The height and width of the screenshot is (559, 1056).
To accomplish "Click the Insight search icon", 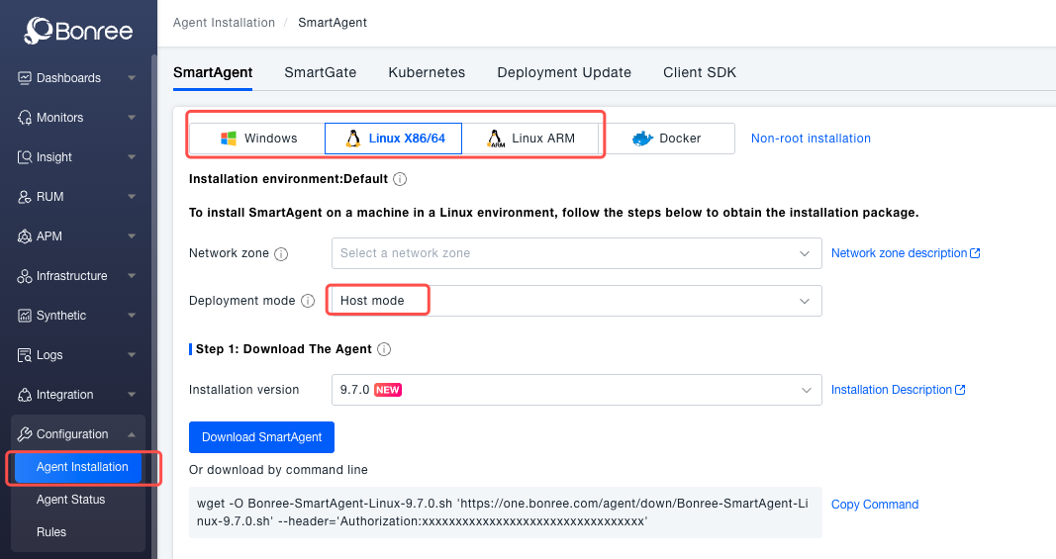I will 26,157.
